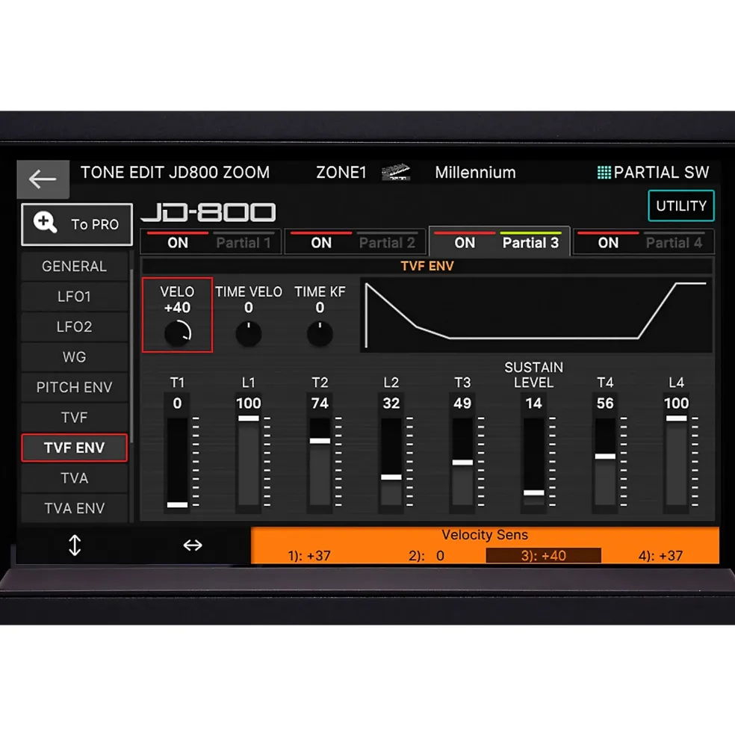Toggle Partial 1 ON switch
Screen dimensions: 735x736
tap(178, 242)
